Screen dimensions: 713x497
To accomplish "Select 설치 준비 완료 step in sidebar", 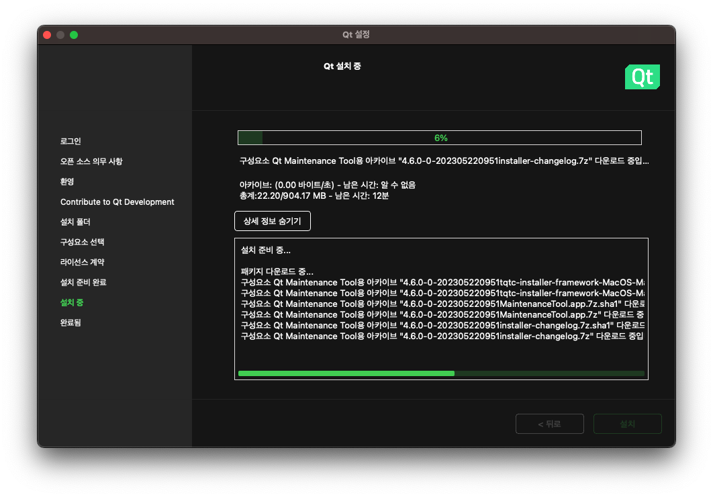I will [x=83, y=282].
